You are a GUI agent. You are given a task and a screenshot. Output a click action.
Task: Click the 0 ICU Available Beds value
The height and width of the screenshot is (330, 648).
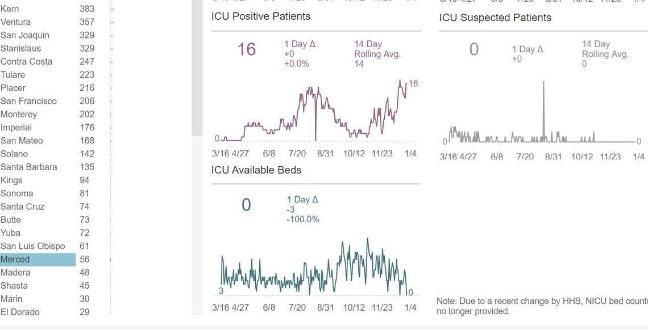tap(246, 205)
